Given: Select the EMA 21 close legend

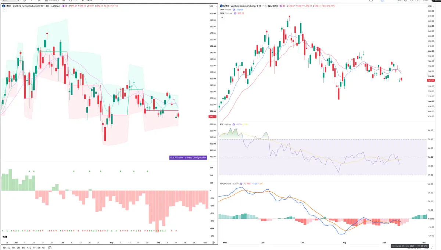Looking at the screenshot, I should coord(226,13).
